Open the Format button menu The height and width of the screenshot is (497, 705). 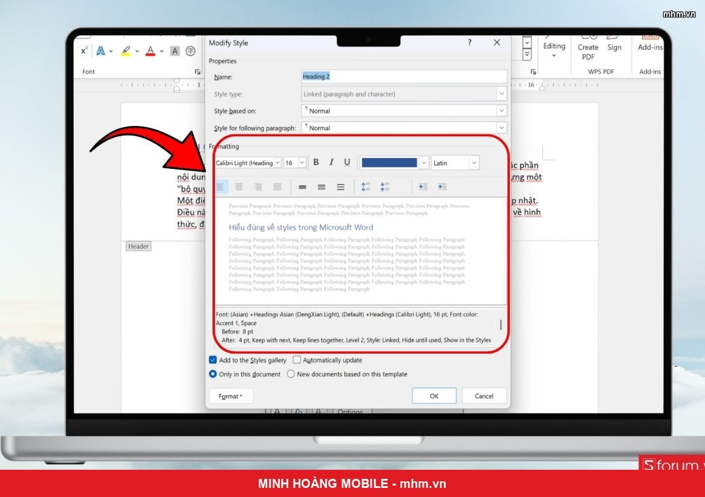(x=231, y=396)
